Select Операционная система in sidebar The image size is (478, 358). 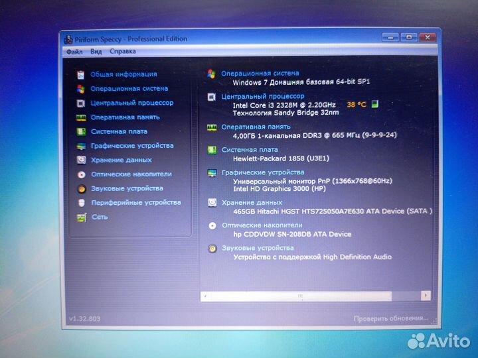pyautogui.click(x=129, y=89)
